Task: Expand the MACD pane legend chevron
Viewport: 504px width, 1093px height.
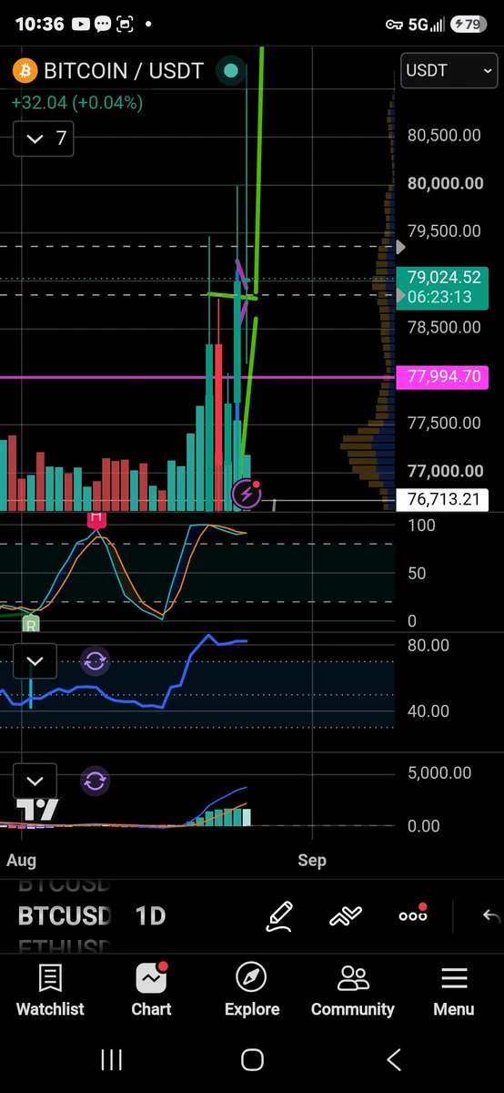Action: (x=35, y=781)
